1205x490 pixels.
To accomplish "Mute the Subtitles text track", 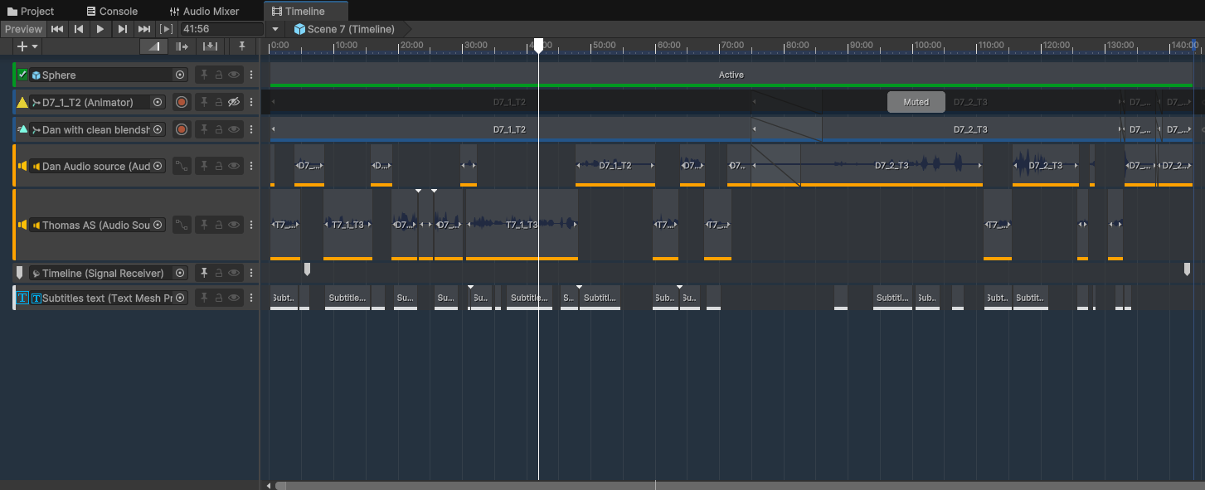I will tap(234, 298).
